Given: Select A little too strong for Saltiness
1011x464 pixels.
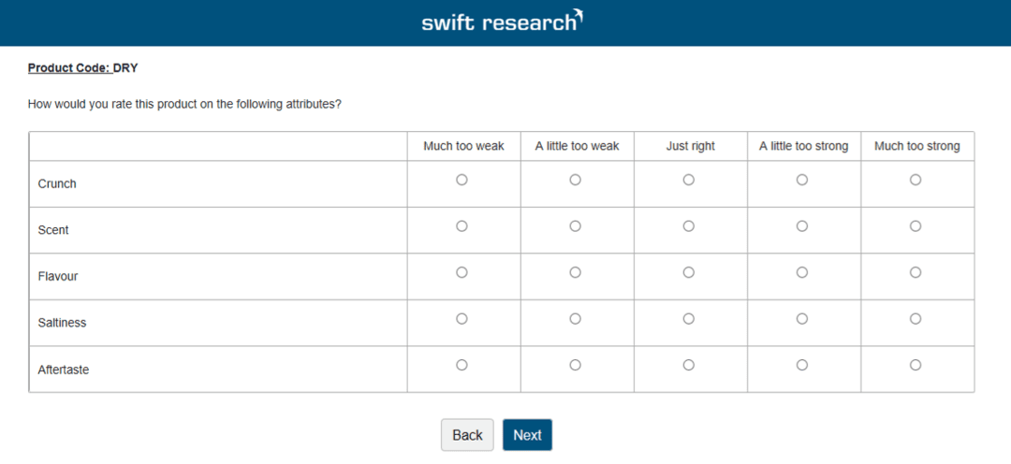Looking at the screenshot, I should click(802, 318).
